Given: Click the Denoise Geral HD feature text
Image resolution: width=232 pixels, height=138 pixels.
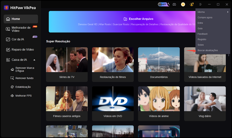Looking at the screenshot, I should click(88, 24).
